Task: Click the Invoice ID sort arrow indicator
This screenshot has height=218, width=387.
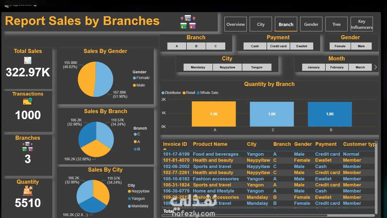Action: pyautogui.click(x=165, y=149)
